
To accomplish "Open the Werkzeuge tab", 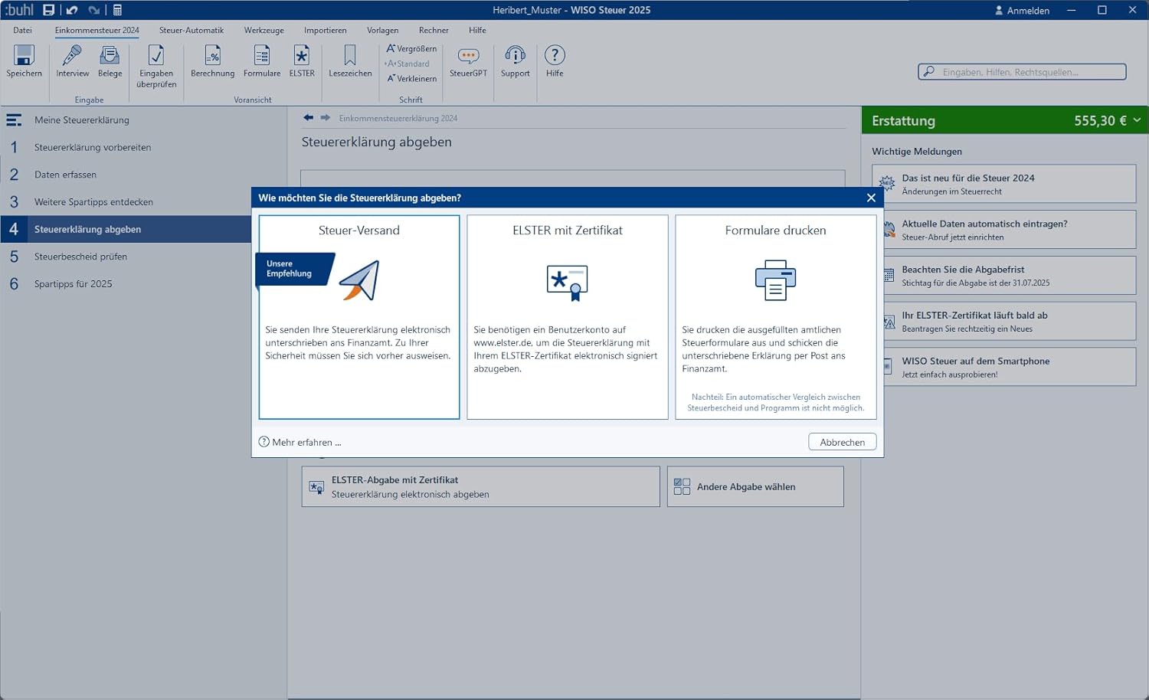I will point(264,31).
